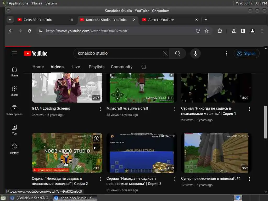Image resolution: width=268 pixels, height=201 pixels.
Task: Open You section in sidebar
Action: point(14,130)
